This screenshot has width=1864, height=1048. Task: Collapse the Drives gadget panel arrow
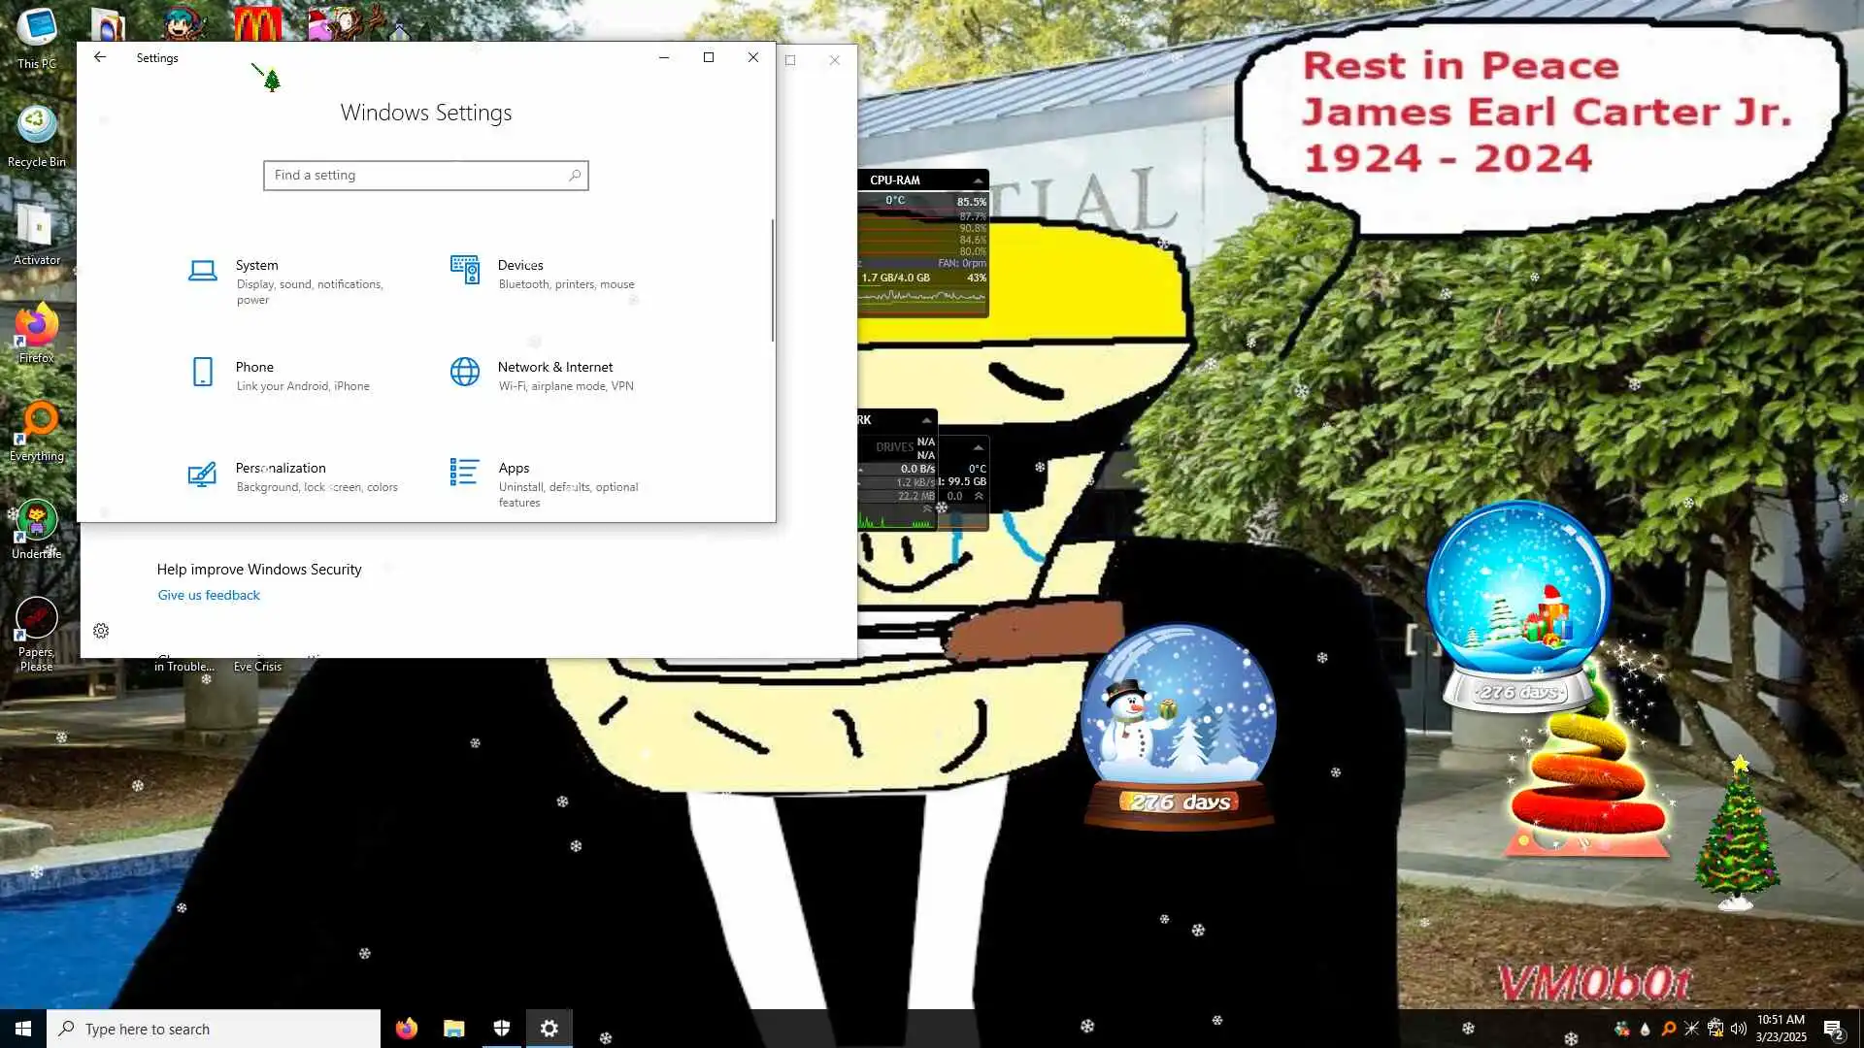point(978,447)
